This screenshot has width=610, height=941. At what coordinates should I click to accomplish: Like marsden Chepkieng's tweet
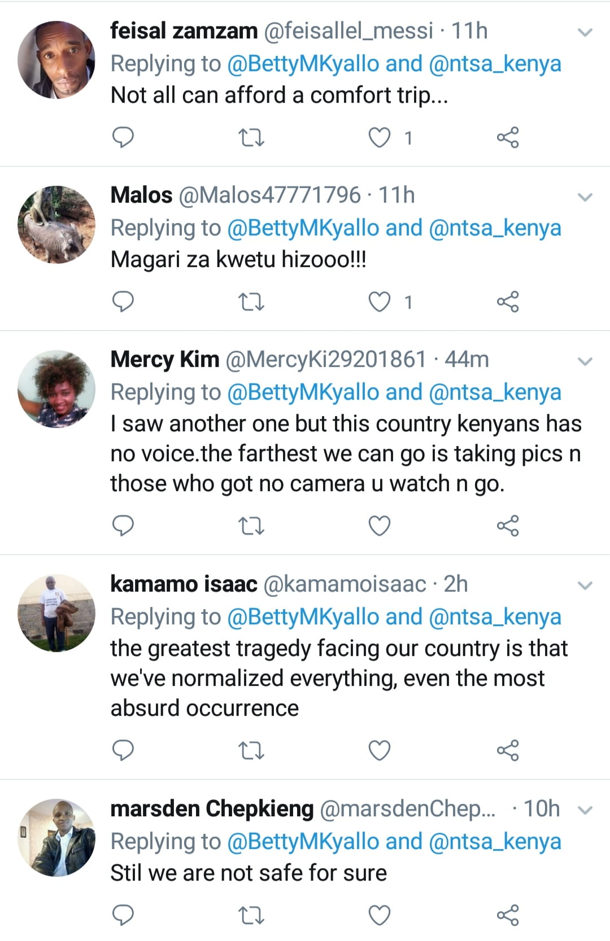tap(380, 914)
